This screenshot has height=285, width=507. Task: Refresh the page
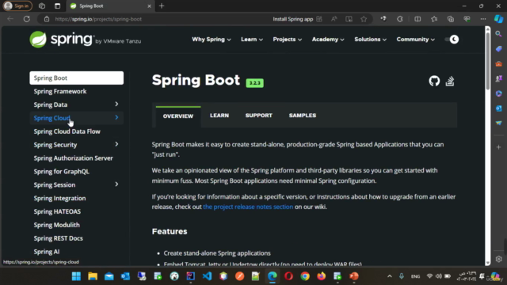(27, 19)
